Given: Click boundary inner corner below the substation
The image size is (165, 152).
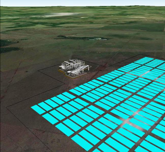Looking at the screenshot, I should (x=65, y=83).
